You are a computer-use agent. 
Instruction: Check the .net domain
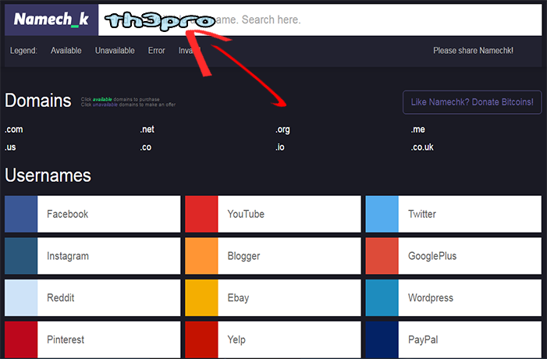(147, 130)
